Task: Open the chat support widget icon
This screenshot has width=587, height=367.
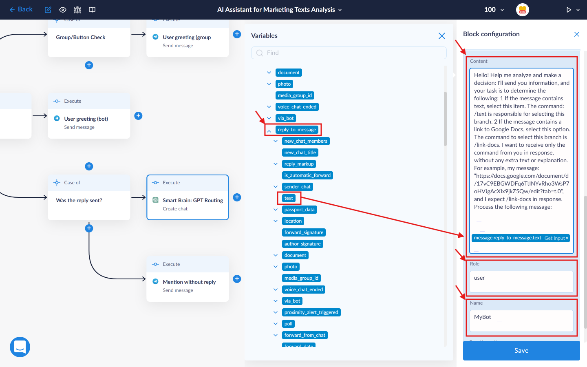Action: [x=20, y=347]
